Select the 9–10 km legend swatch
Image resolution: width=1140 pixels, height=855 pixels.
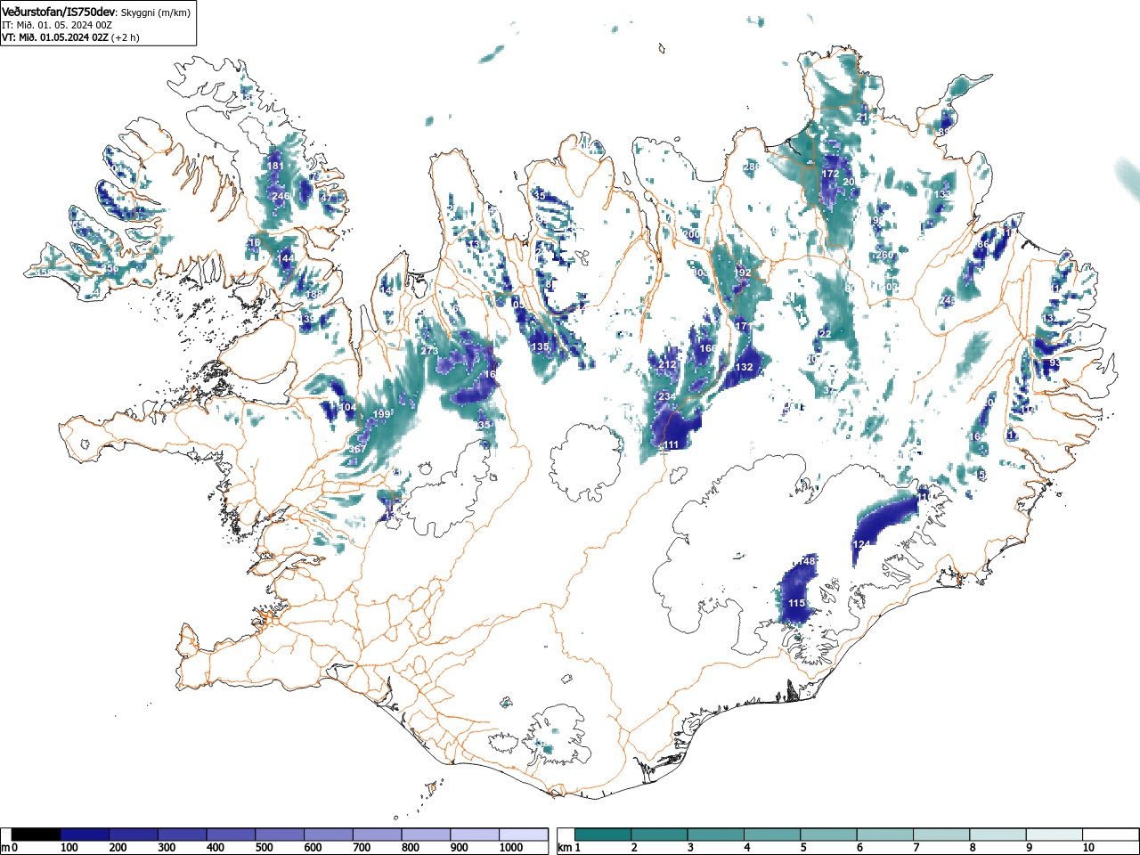tap(1054, 835)
